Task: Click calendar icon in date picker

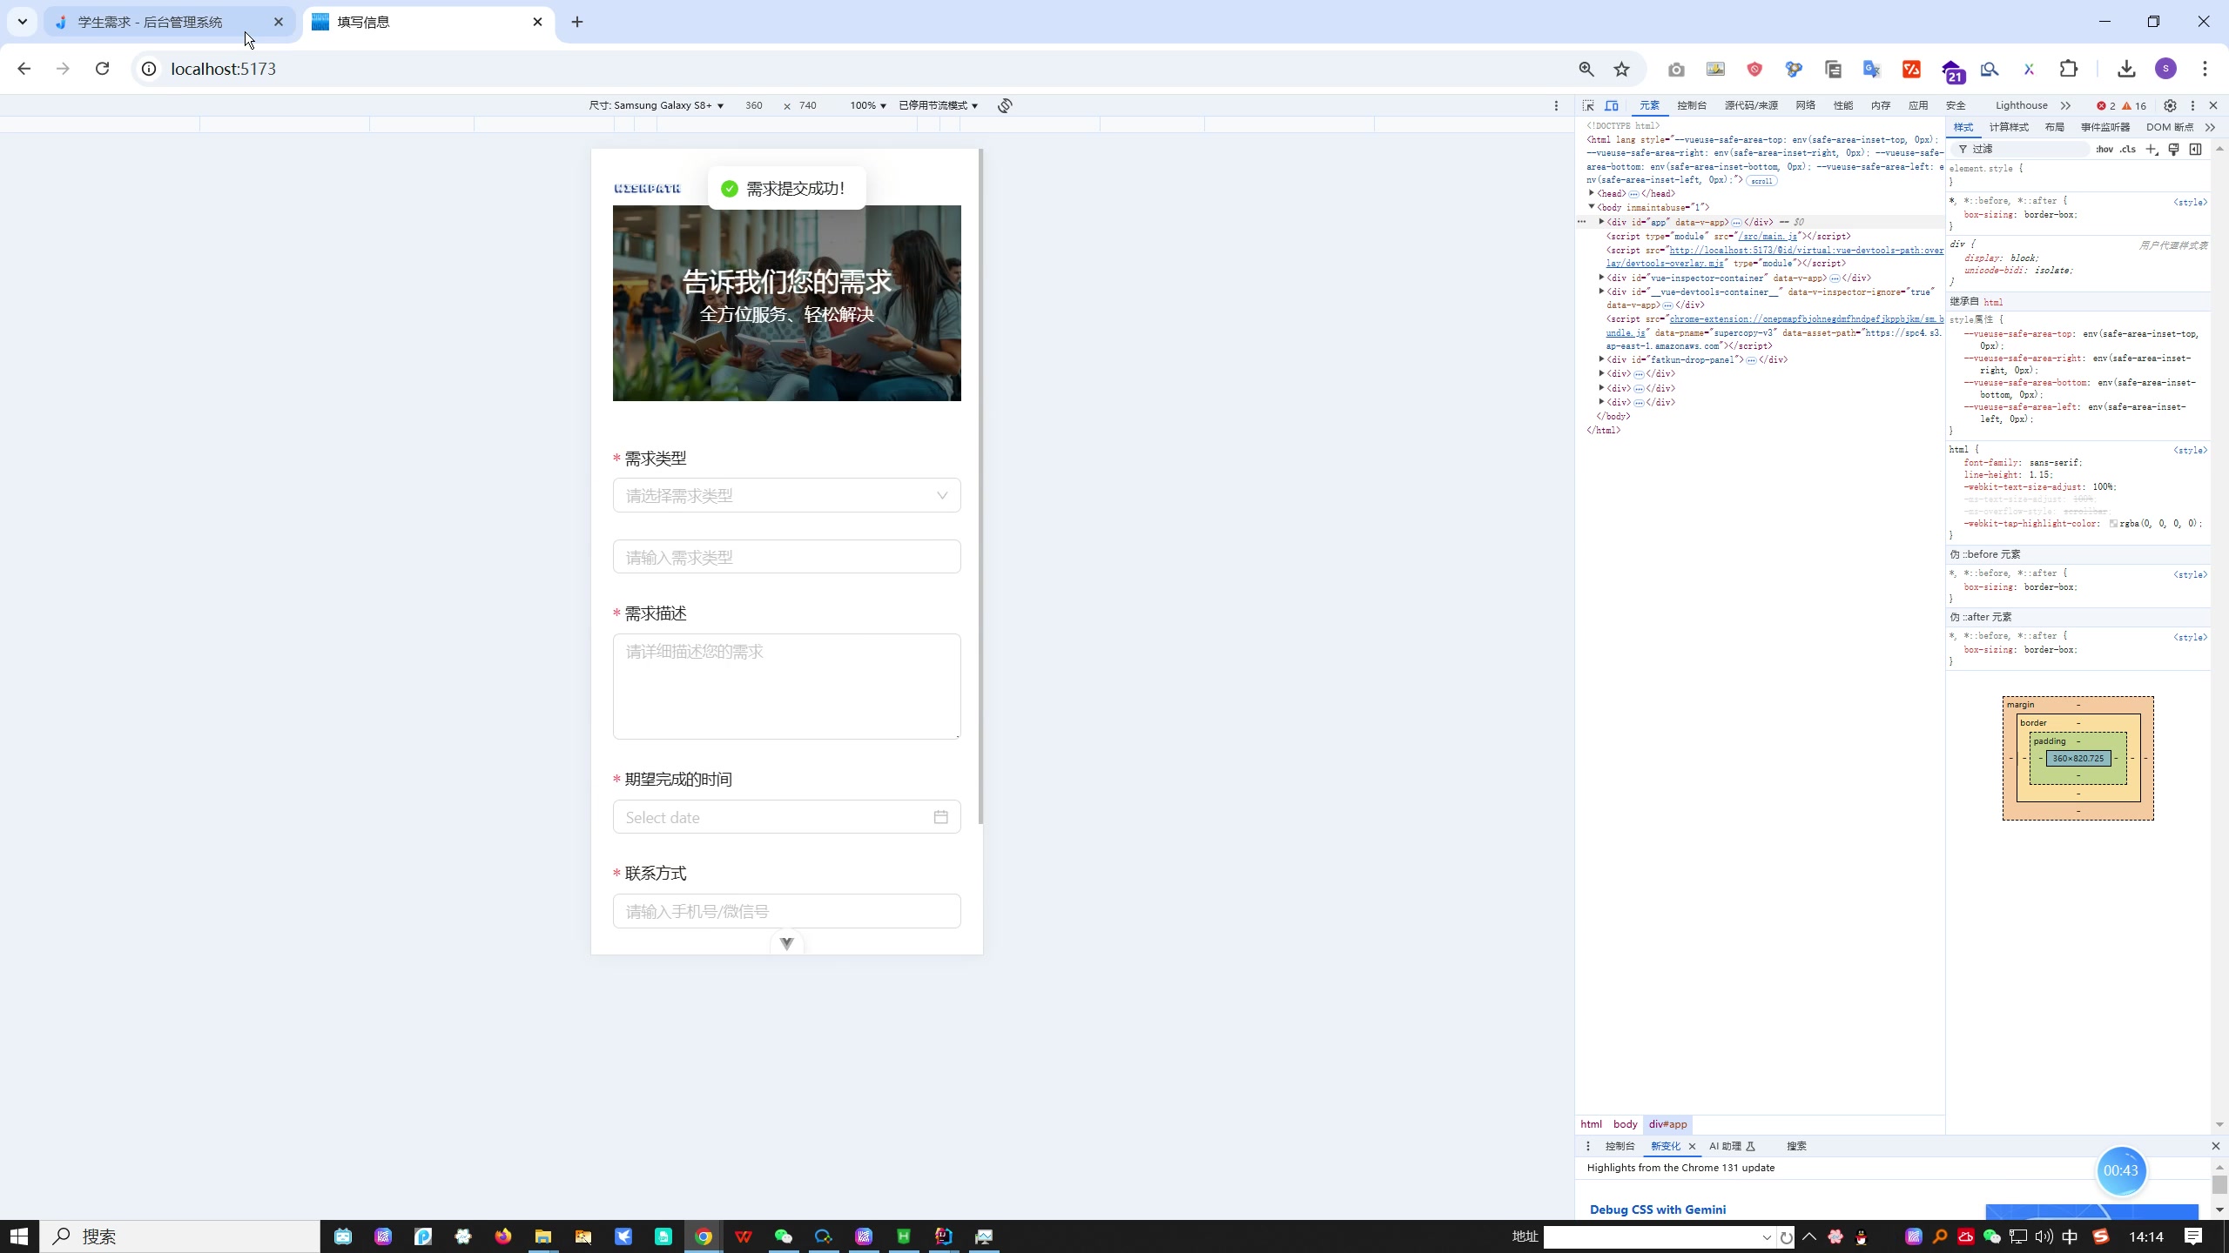Action: pyautogui.click(x=940, y=817)
